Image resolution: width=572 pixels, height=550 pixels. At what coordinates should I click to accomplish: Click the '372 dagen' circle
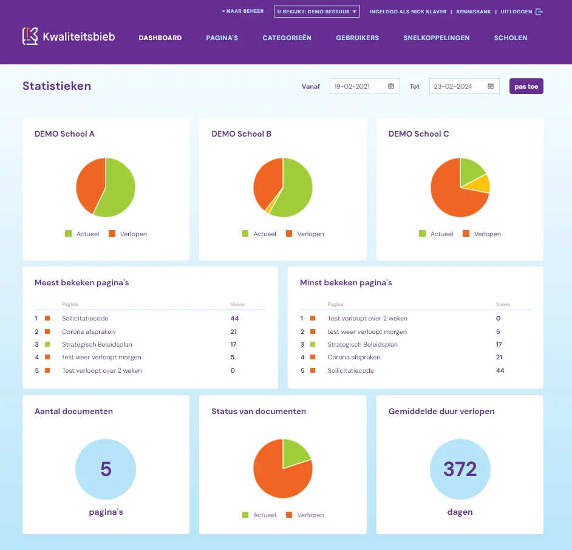[460, 469]
